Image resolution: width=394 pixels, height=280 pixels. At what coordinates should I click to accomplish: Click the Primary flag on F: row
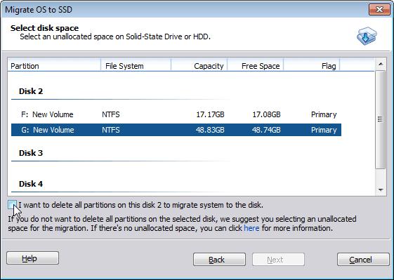click(x=324, y=114)
